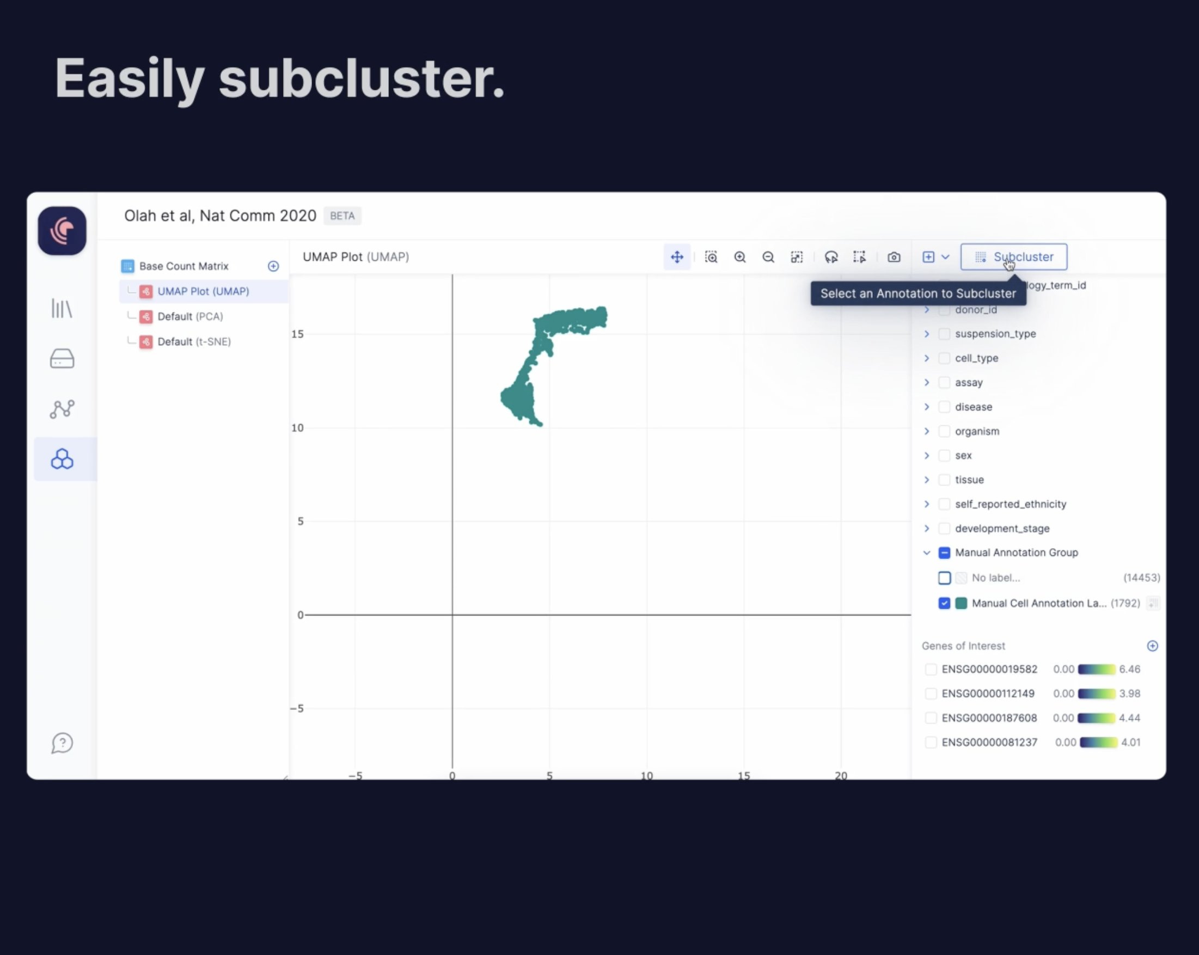Activate the rectangular selection tool

point(859,257)
